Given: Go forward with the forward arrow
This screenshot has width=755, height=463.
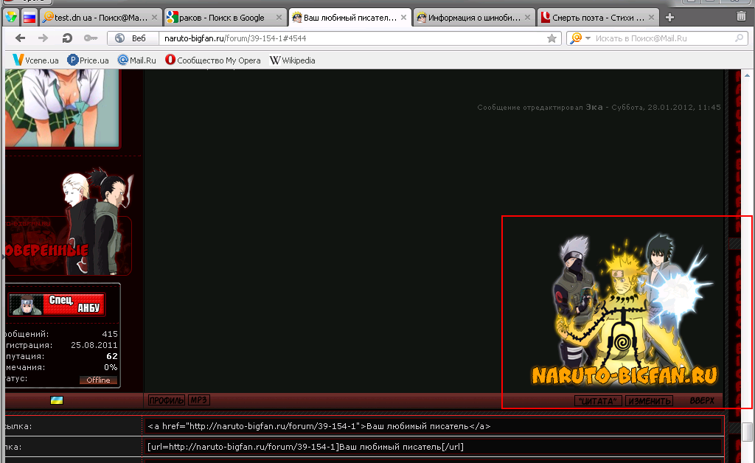Looking at the screenshot, I should click(x=43, y=38).
